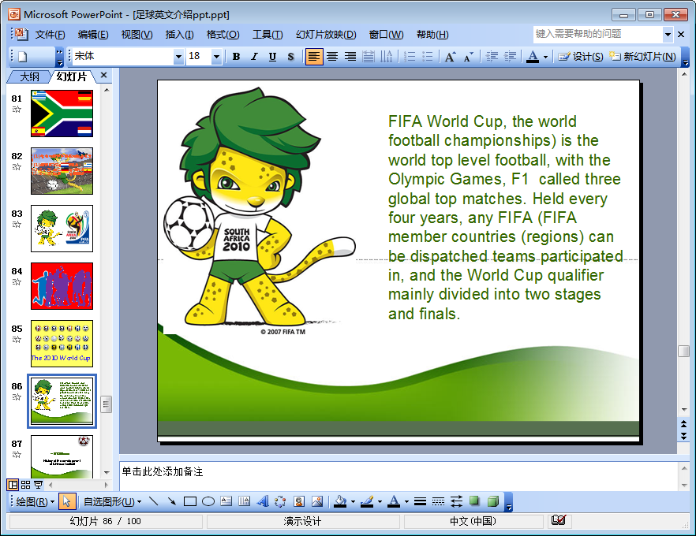
Task: Click the Insert Diagram icon
Action: click(281, 501)
